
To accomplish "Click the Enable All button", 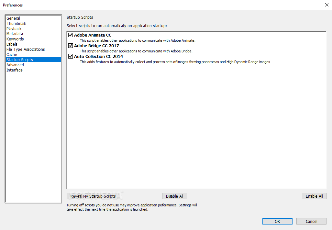I will click(314, 196).
